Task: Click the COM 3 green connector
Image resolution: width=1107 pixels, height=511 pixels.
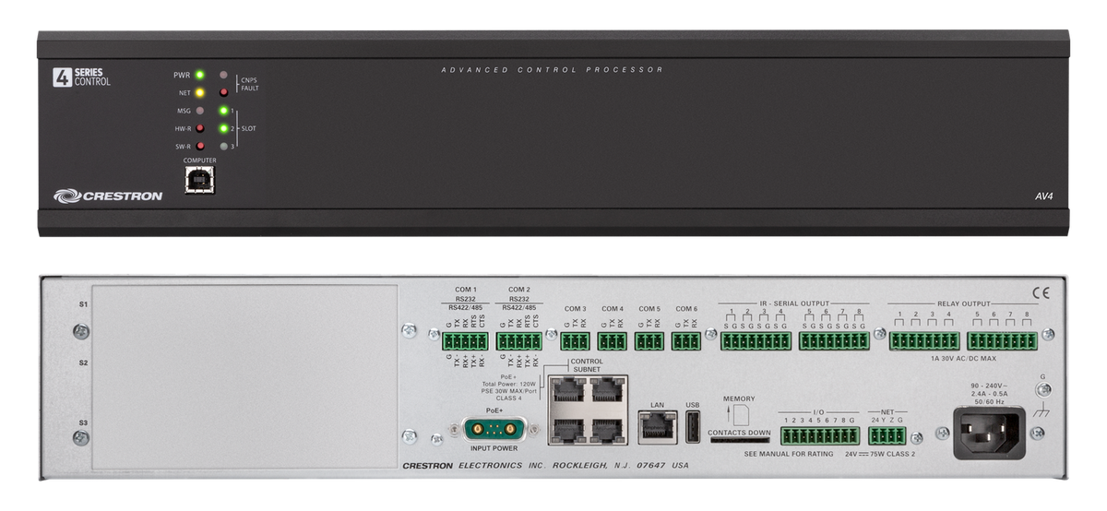Action: (575, 341)
